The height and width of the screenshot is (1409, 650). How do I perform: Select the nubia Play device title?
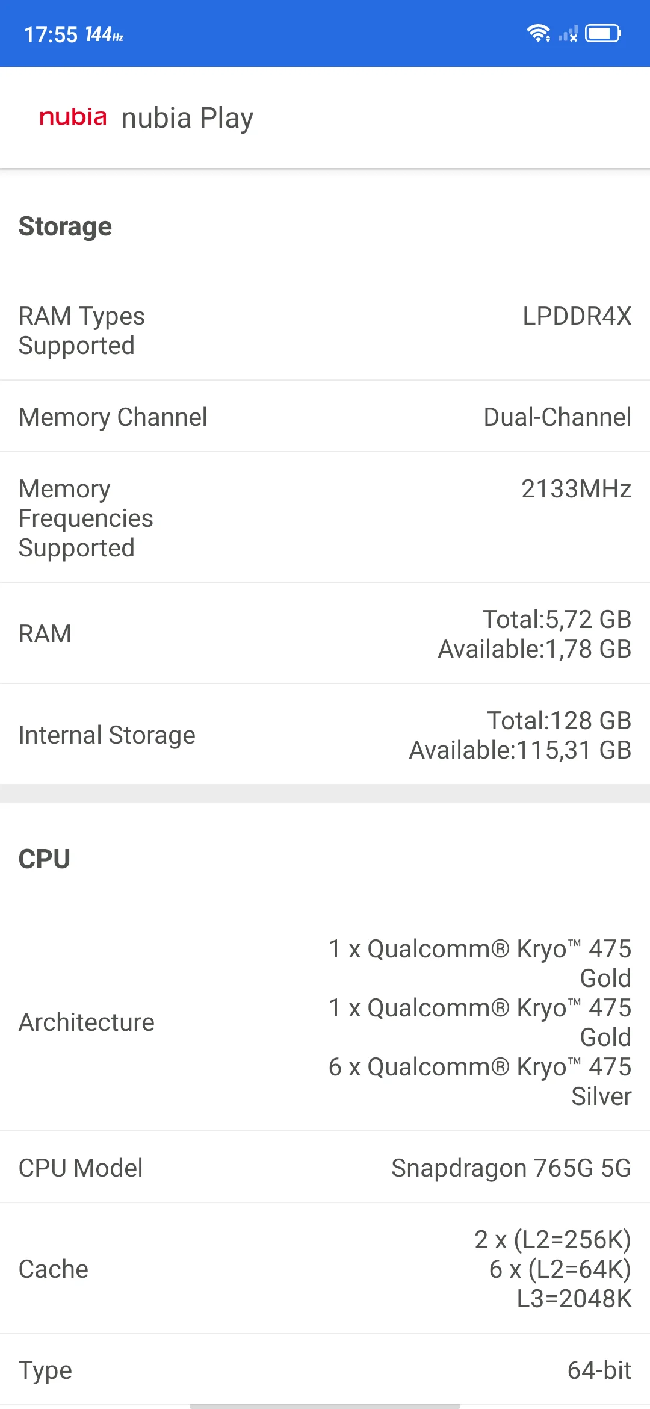tap(187, 118)
